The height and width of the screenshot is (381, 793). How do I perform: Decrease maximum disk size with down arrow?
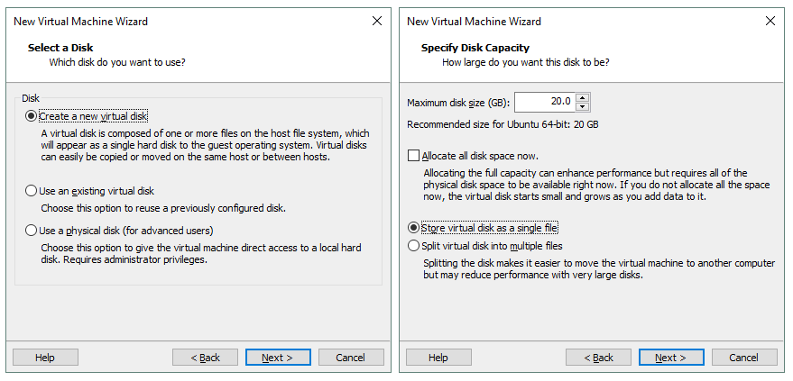click(x=583, y=107)
